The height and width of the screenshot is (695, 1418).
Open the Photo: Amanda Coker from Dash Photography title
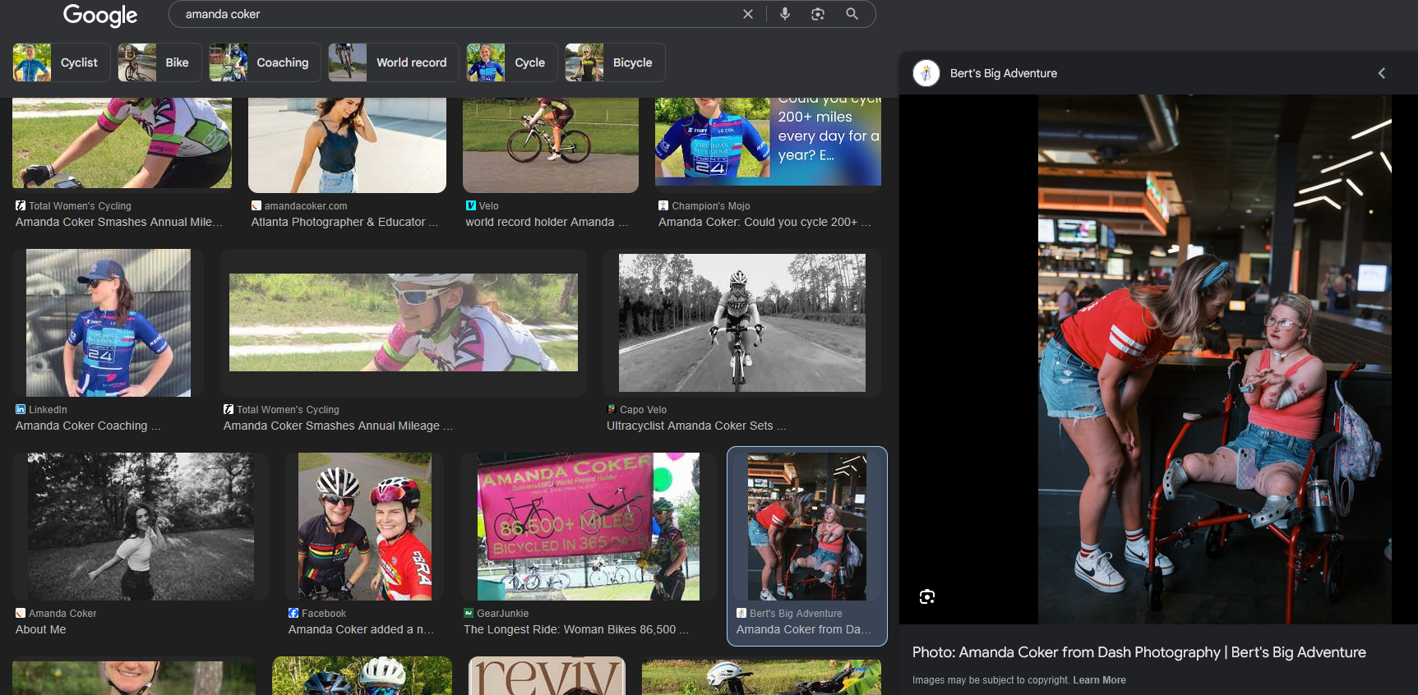(x=1139, y=652)
